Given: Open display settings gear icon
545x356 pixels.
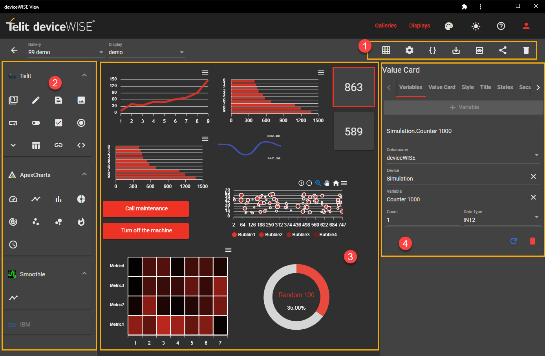Looking at the screenshot, I should point(410,50).
